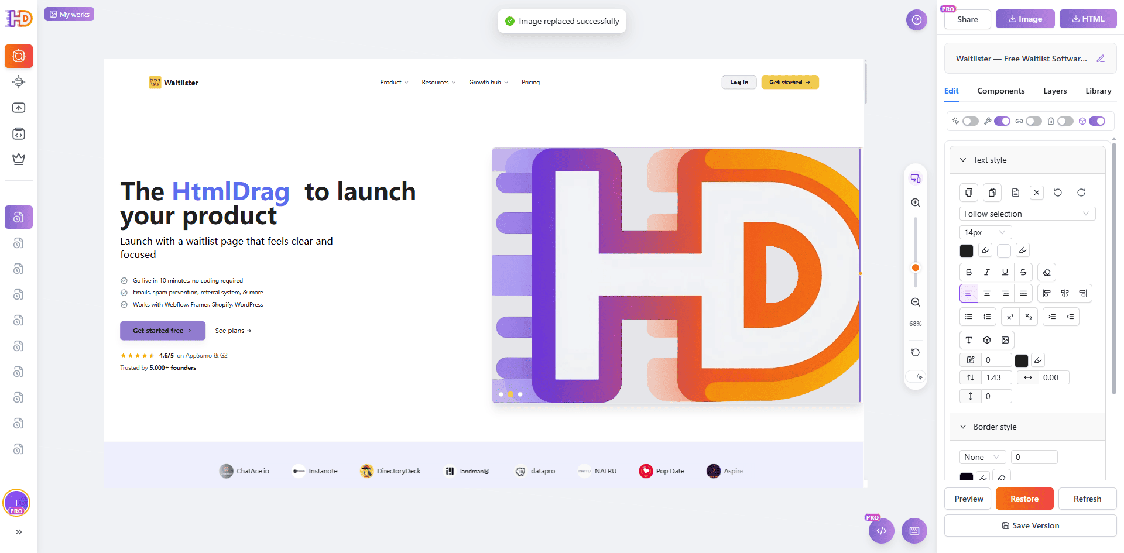Open the Layers tab

[x=1054, y=91]
